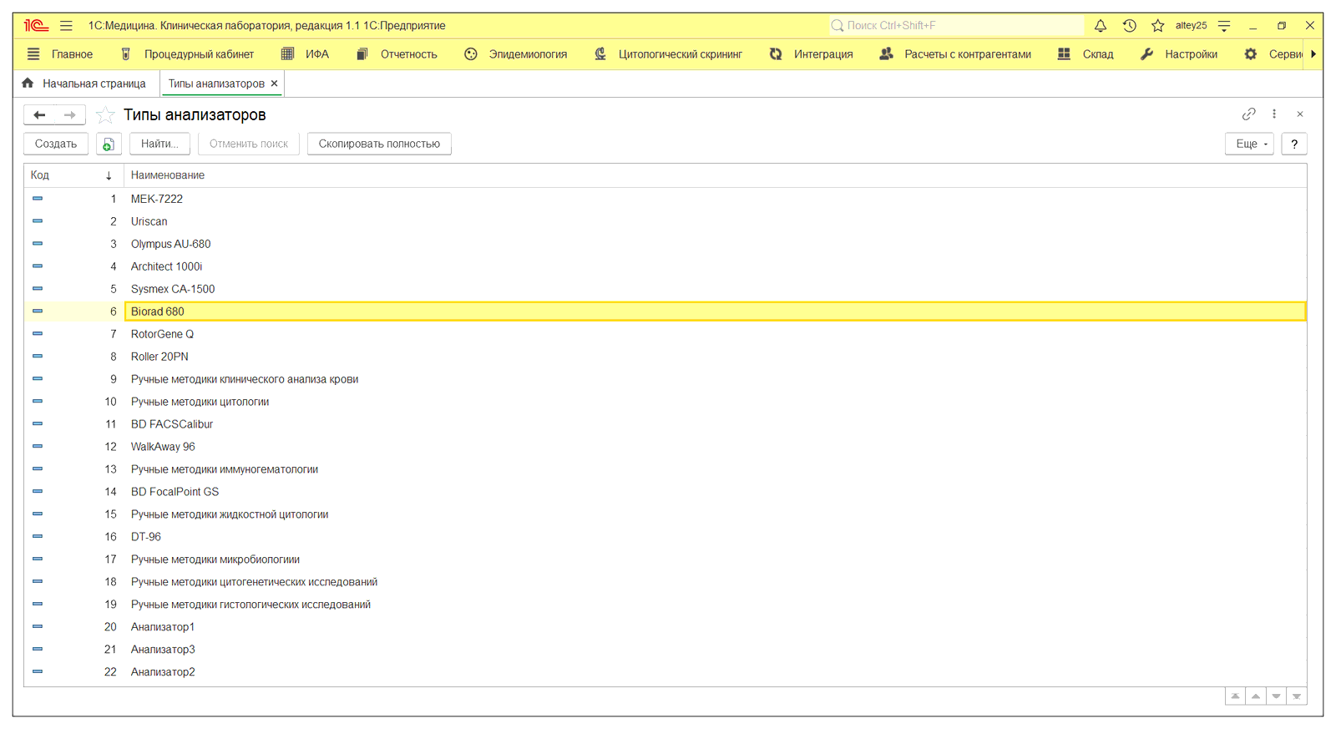Select the Анализатор3 row
Viewport: 1336px width, 729px height.
(665, 650)
